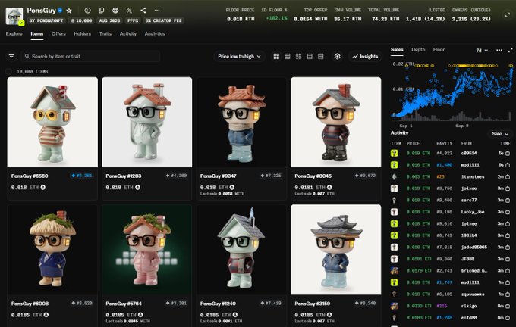Click the 0.063 ETH price in the activity list

[418, 176]
